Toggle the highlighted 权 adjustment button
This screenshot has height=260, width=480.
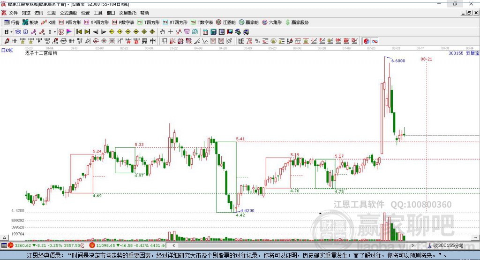pyautogui.click(x=61, y=32)
